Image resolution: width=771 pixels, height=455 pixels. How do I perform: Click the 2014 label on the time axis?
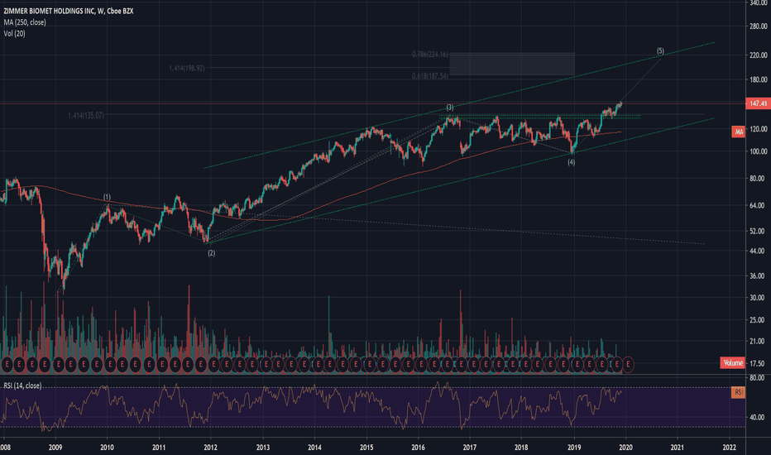pos(314,447)
